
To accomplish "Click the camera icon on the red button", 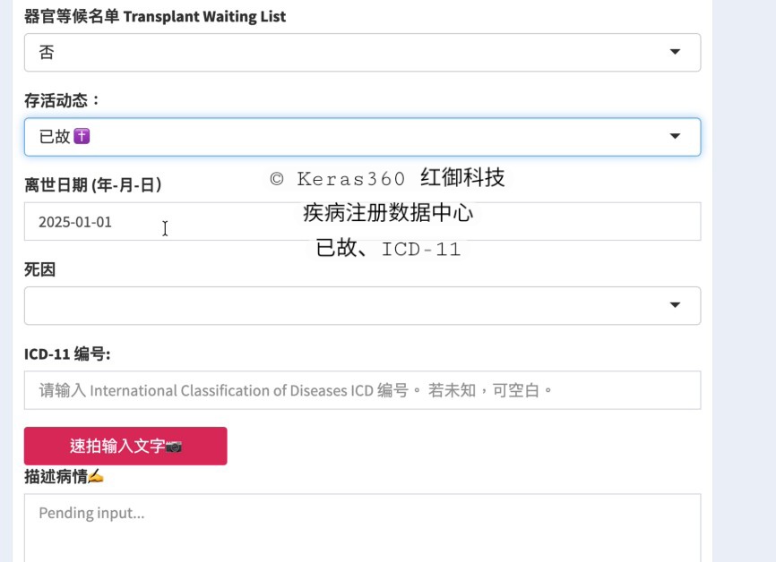I will pos(175,447).
